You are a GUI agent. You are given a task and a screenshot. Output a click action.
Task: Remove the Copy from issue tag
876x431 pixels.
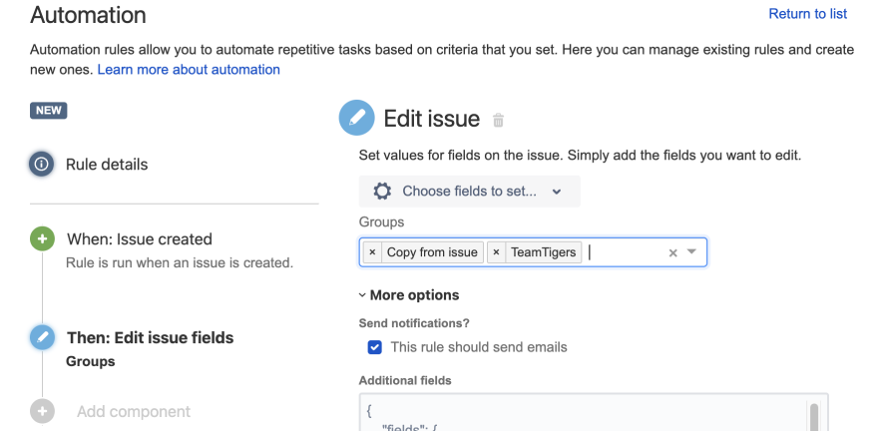click(x=372, y=252)
